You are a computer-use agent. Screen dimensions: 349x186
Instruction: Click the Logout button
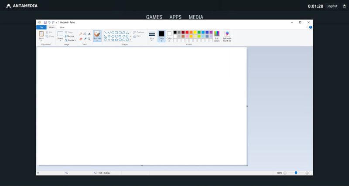pos(332,6)
